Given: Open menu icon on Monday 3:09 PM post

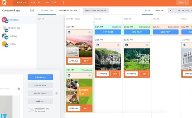Looking at the screenshot, I should pos(90,32).
